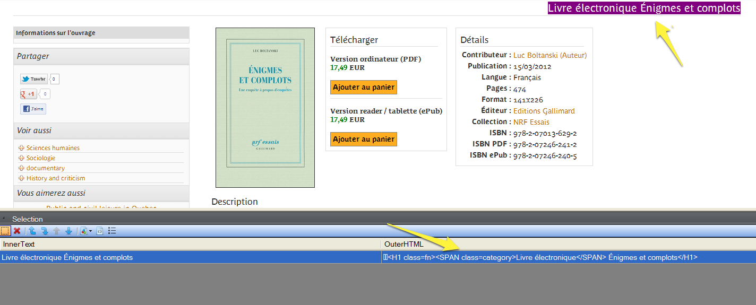Add the ePub version to the cart
This screenshot has height=305, width=756.
click(x=364, y=140)
